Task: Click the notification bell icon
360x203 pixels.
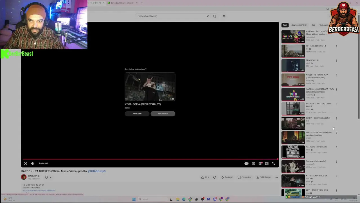Action: pyautogui.click(x=46, y=177)
